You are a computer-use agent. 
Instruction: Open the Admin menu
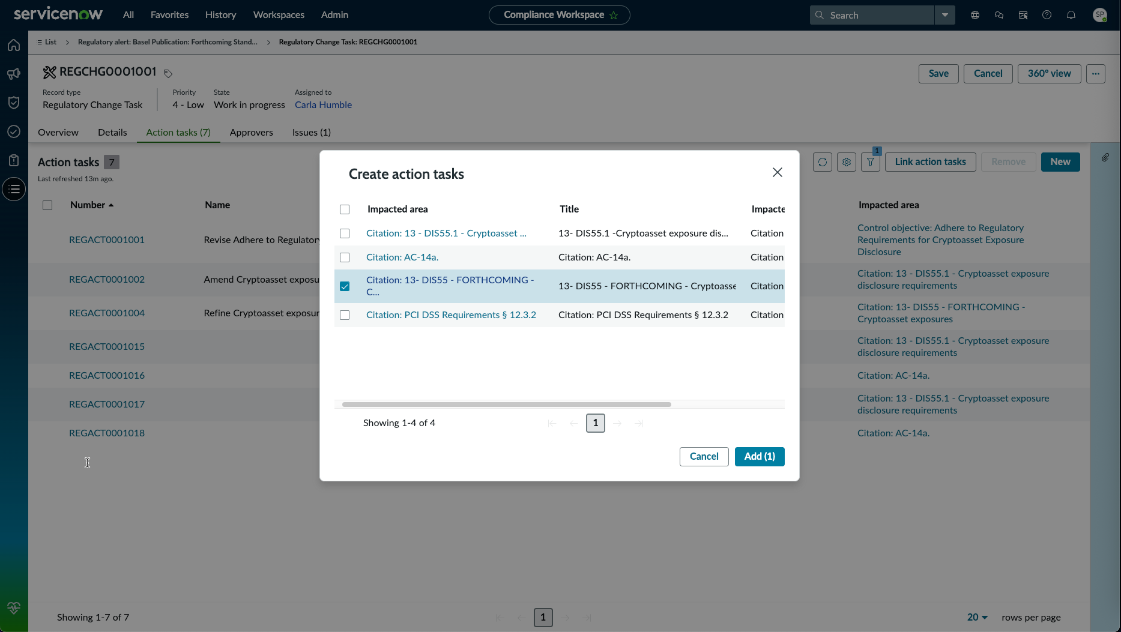(x=334, y=15)
